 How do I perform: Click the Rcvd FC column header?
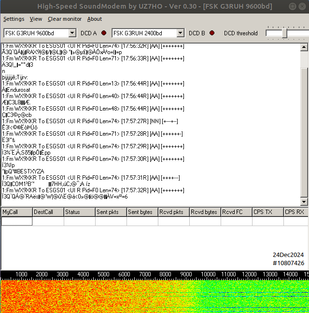237,212
